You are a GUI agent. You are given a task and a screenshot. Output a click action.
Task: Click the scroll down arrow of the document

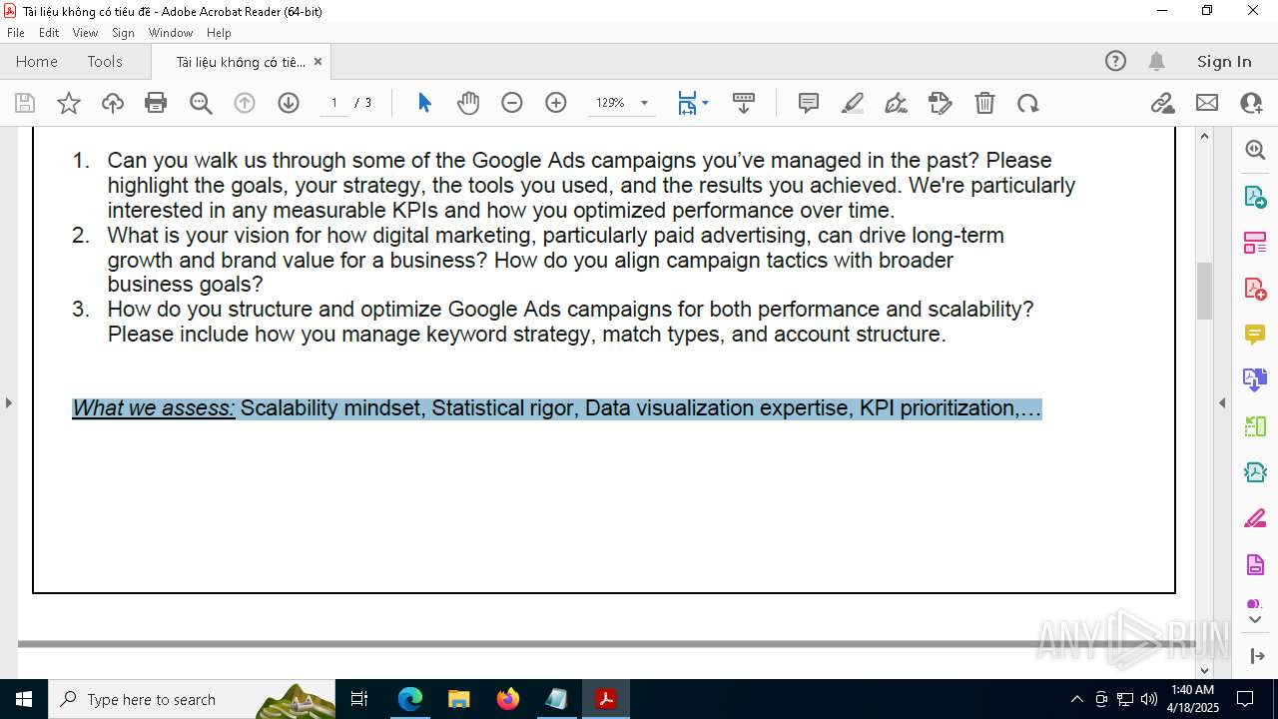coord(1204,670)
